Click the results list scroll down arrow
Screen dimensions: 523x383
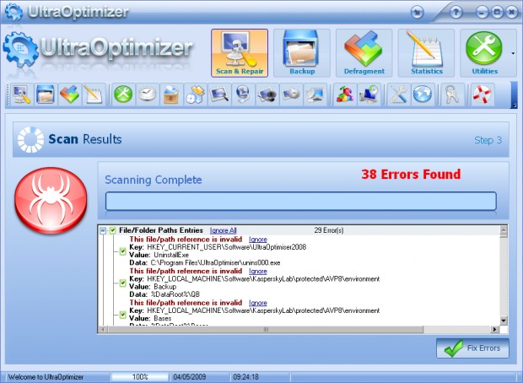(504, 321)
